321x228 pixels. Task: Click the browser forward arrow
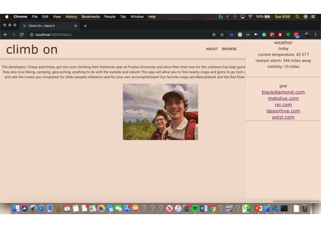(x=13, y=35)
